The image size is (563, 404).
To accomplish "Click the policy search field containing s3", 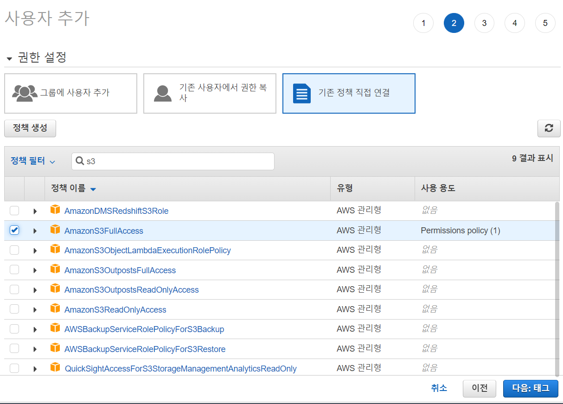I will 173,161.
